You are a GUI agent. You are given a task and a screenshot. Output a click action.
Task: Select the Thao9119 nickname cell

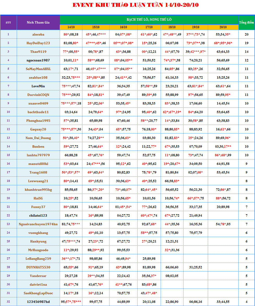pos(38,51)
